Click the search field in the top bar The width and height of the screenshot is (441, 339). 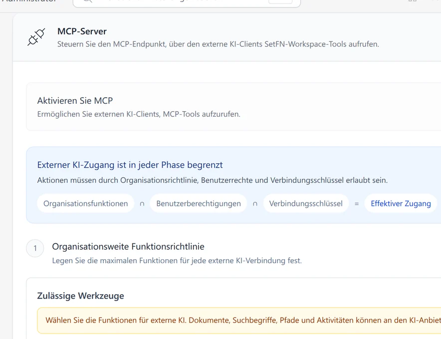point(187,3)
